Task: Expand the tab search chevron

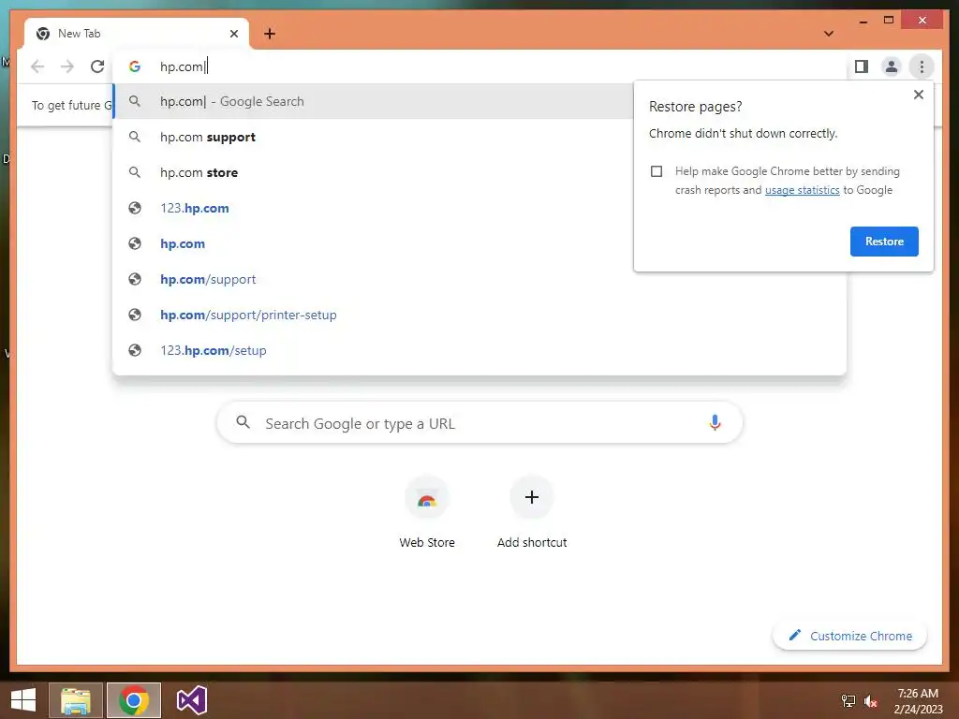Action: click(829, 34)
